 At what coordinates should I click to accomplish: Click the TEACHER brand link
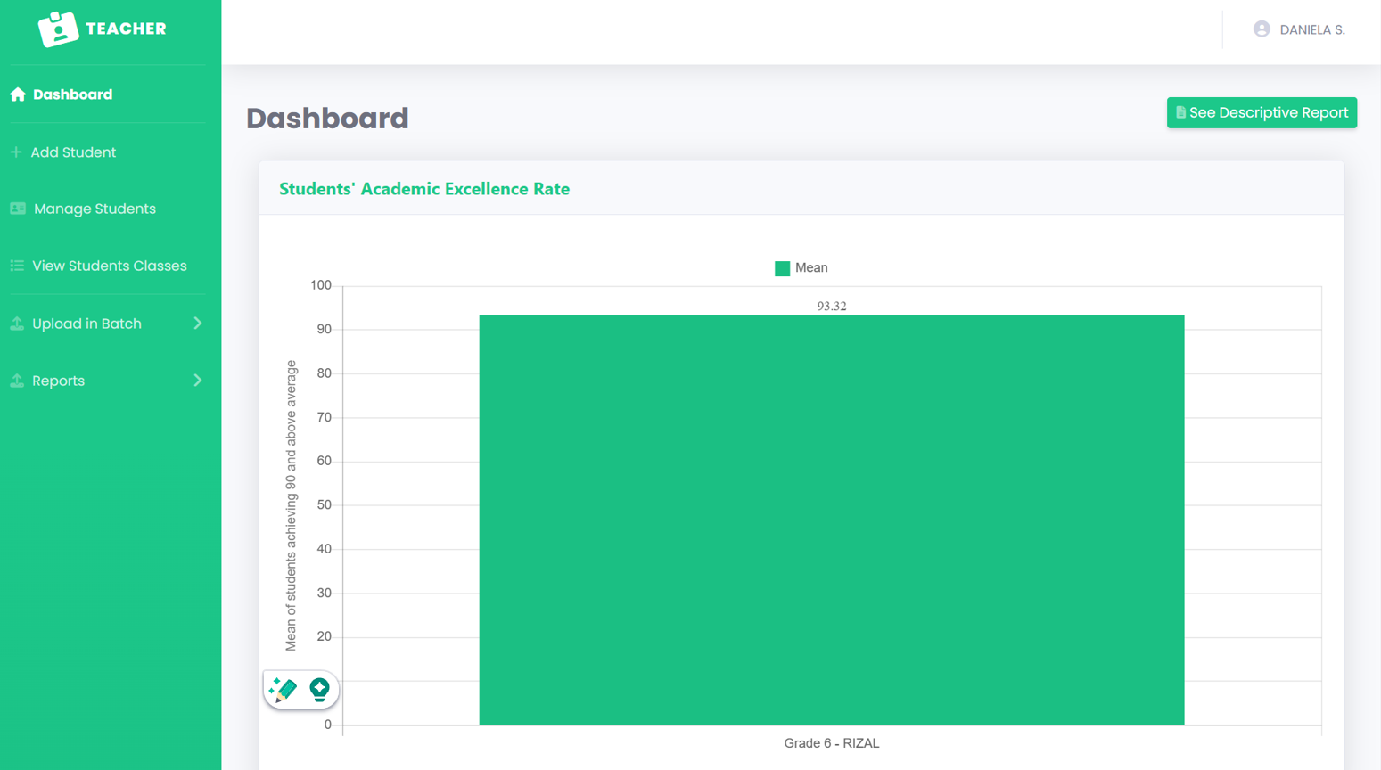coord(126,29)
